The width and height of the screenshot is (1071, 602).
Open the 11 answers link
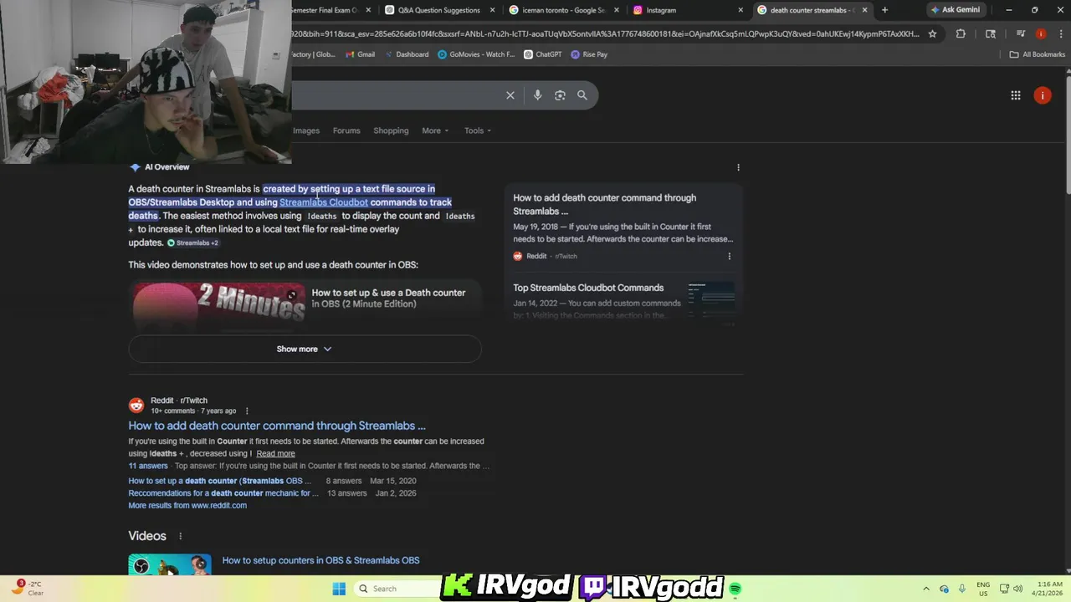pyautogui.click(x=148, y=466)
